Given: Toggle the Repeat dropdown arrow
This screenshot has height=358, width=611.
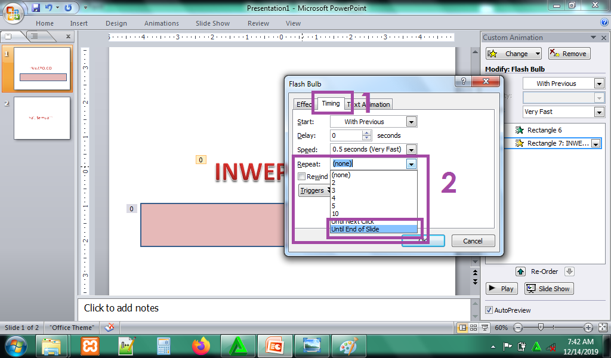Looking at the screenshot, I should [x=411, y=164].
